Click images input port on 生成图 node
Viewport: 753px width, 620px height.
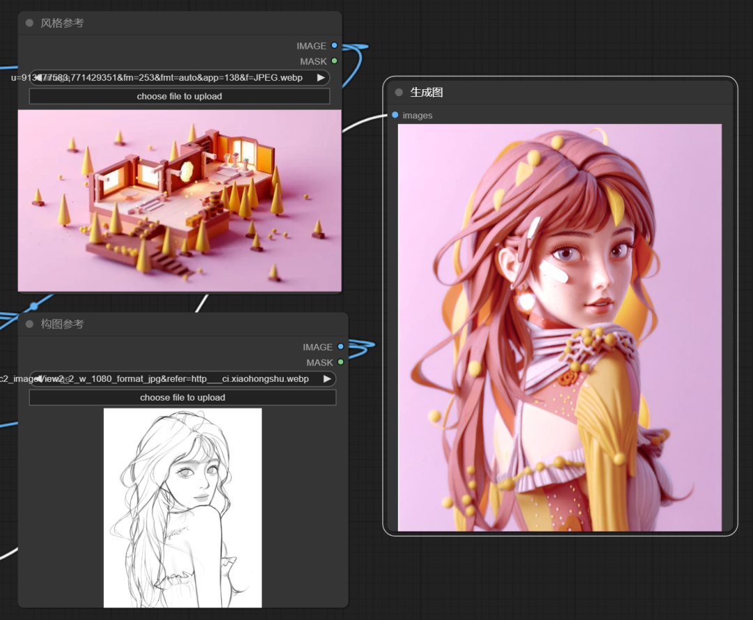tap(395, 115)
